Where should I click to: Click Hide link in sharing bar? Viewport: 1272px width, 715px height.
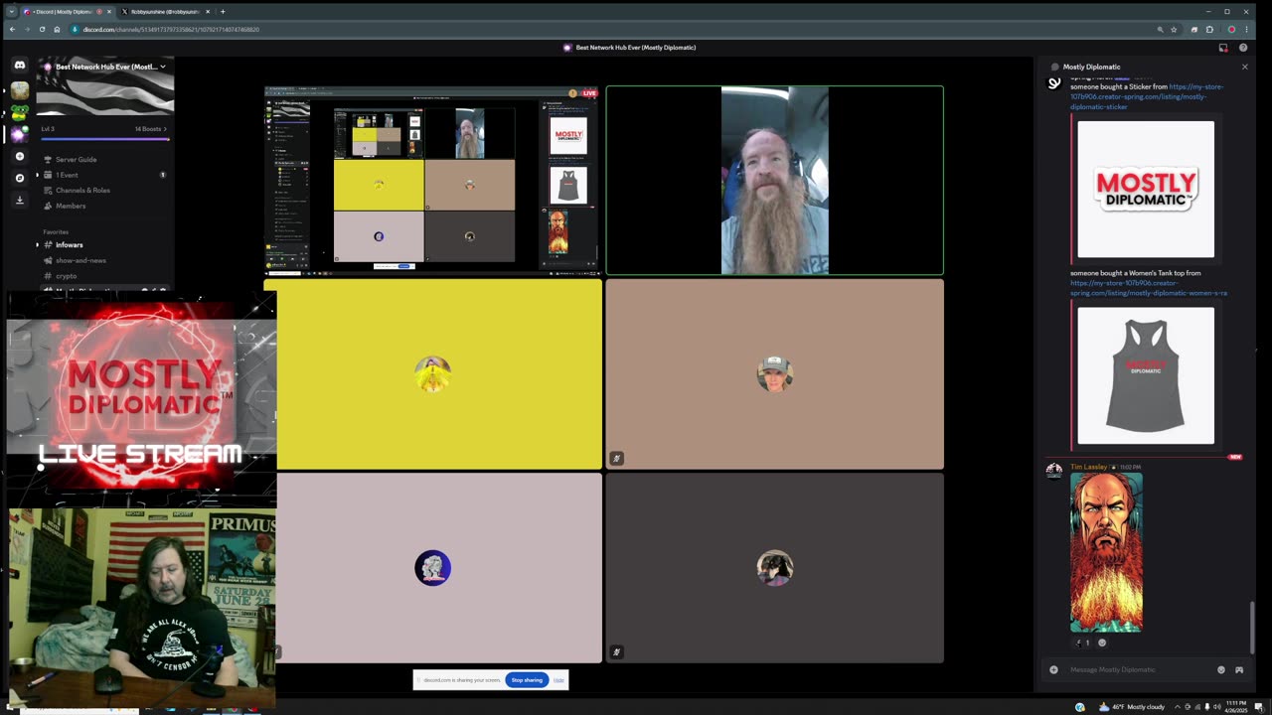pyautogui.click(x=558, y=680)
